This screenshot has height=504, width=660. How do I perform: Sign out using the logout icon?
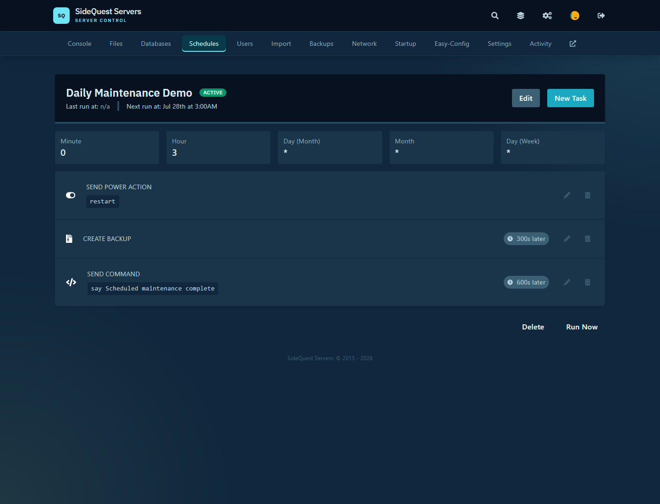tap(601, 16)
